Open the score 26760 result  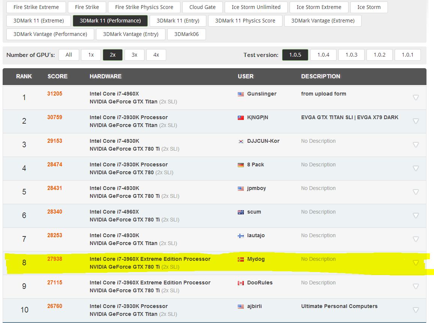[54, 306]
